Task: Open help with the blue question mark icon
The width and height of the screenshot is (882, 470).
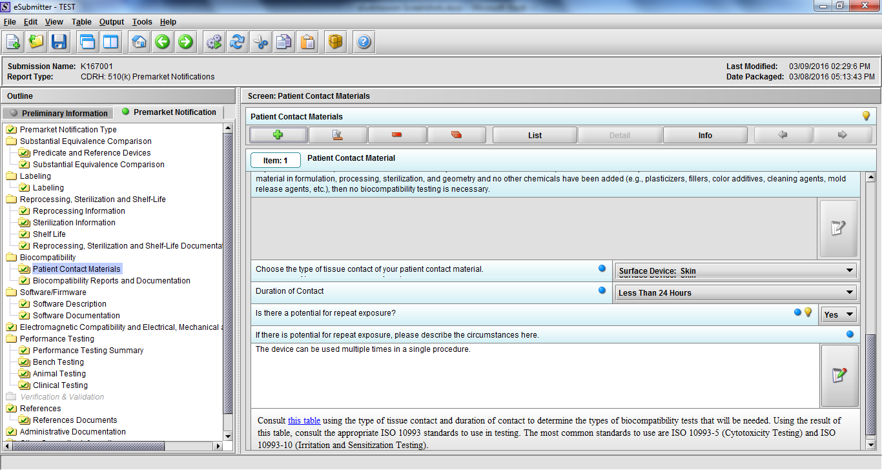Action: 364,43
